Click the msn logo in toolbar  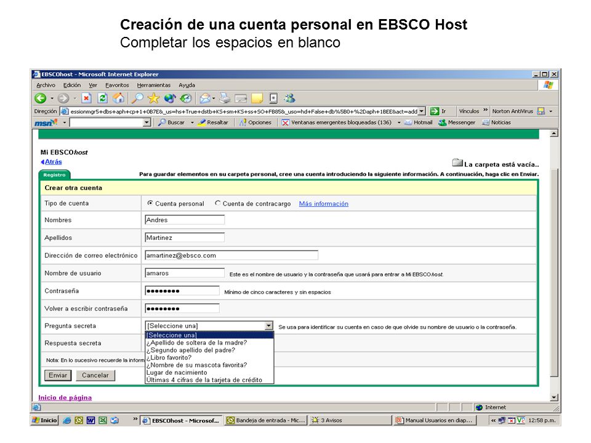[x=46, y=122]
